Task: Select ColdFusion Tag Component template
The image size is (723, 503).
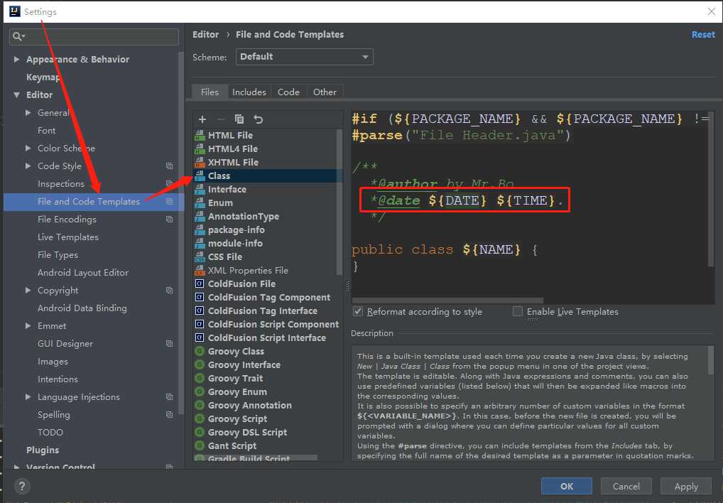Action: pyautogui.click(x=268, y=298)
